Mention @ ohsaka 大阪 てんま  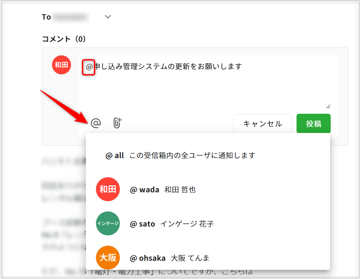[169, 258]
